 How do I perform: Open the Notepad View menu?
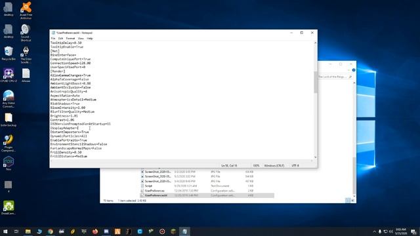pyautogui.click(x=81, y=39)
